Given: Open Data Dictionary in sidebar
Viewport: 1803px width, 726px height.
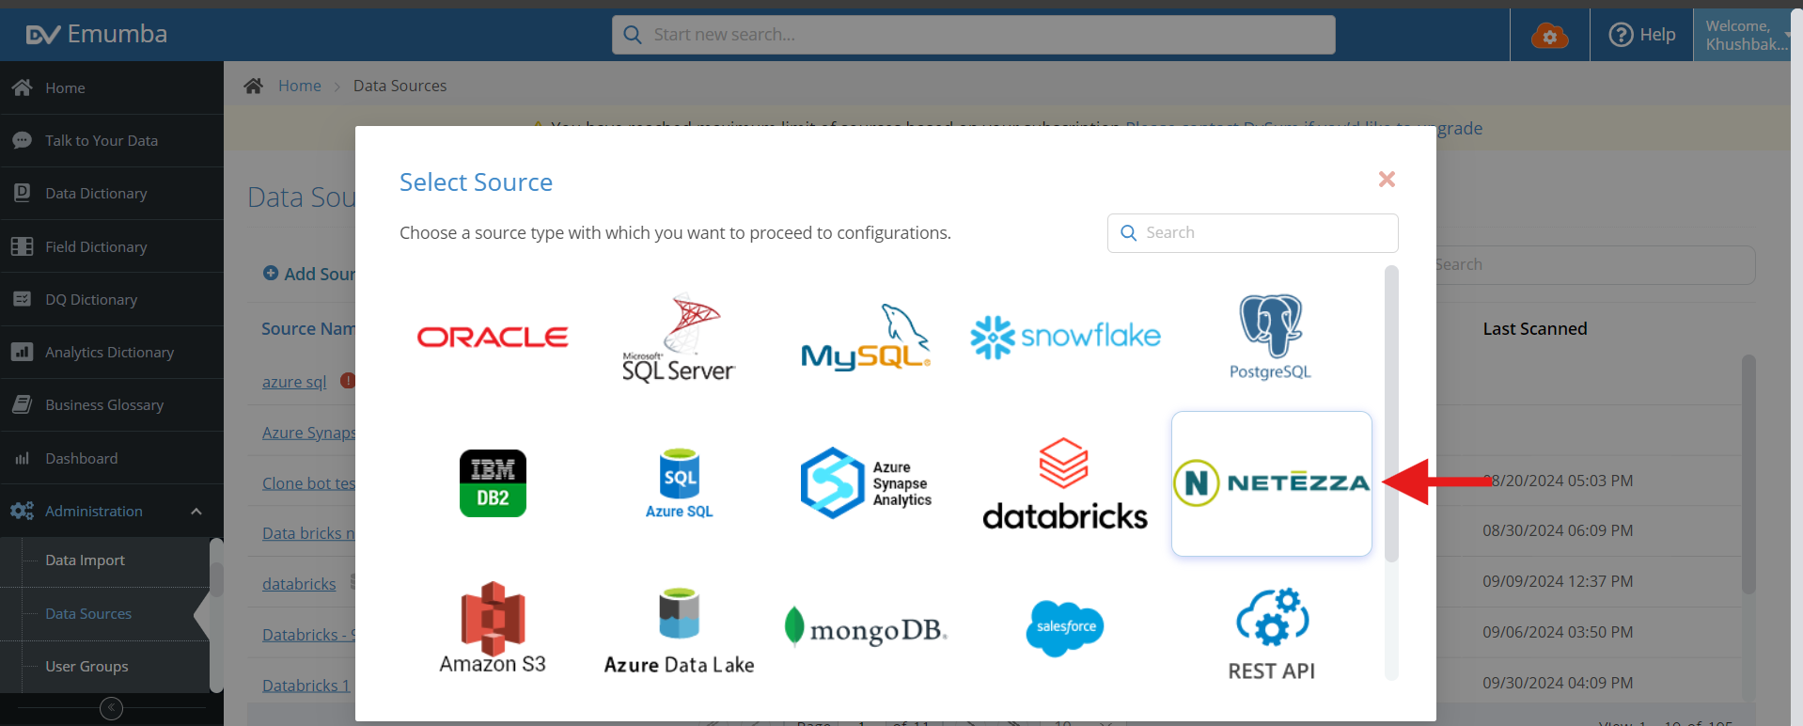Looking at the screenshot, I should (112, 194).
